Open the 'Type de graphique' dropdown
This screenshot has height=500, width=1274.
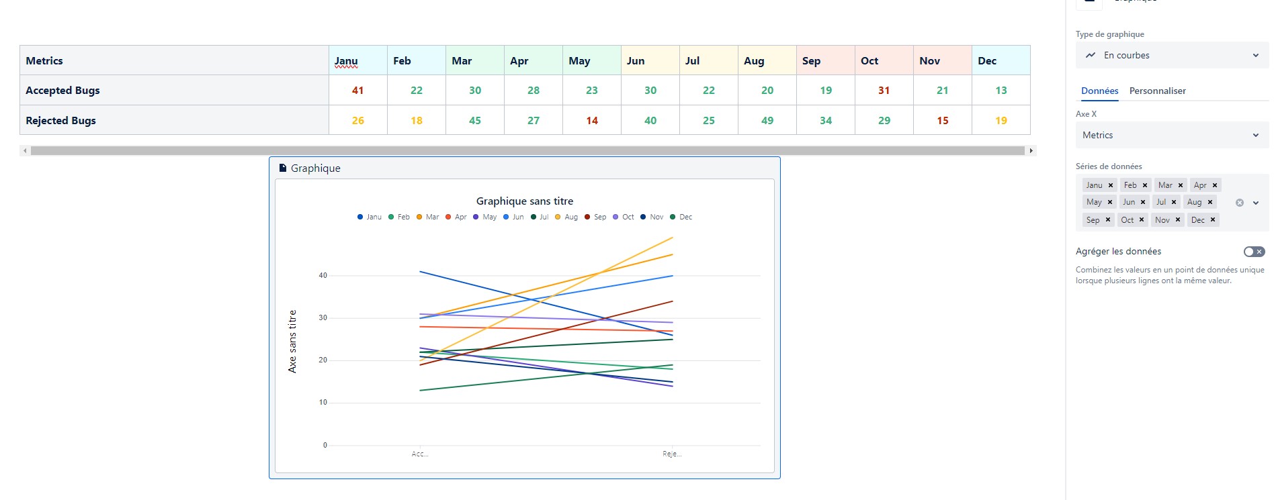click(1172, 55)
